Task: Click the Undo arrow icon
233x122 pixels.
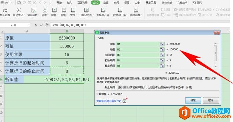Action: point(40,3)
